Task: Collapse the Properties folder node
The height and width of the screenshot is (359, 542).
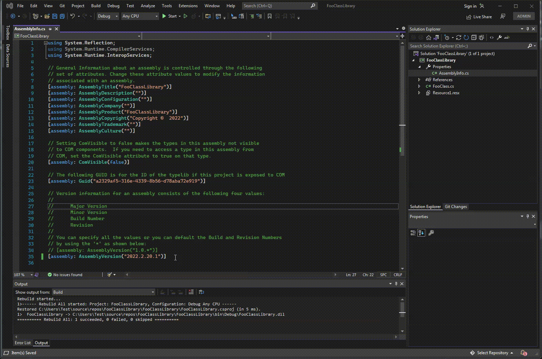Action: (419, 67)
